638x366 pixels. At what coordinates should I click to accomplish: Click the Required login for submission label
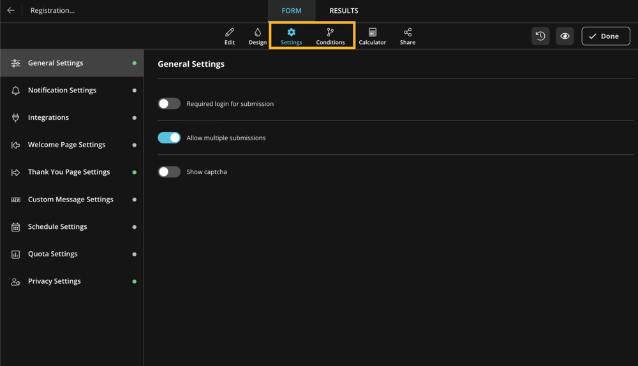click(x=230, y=104)
